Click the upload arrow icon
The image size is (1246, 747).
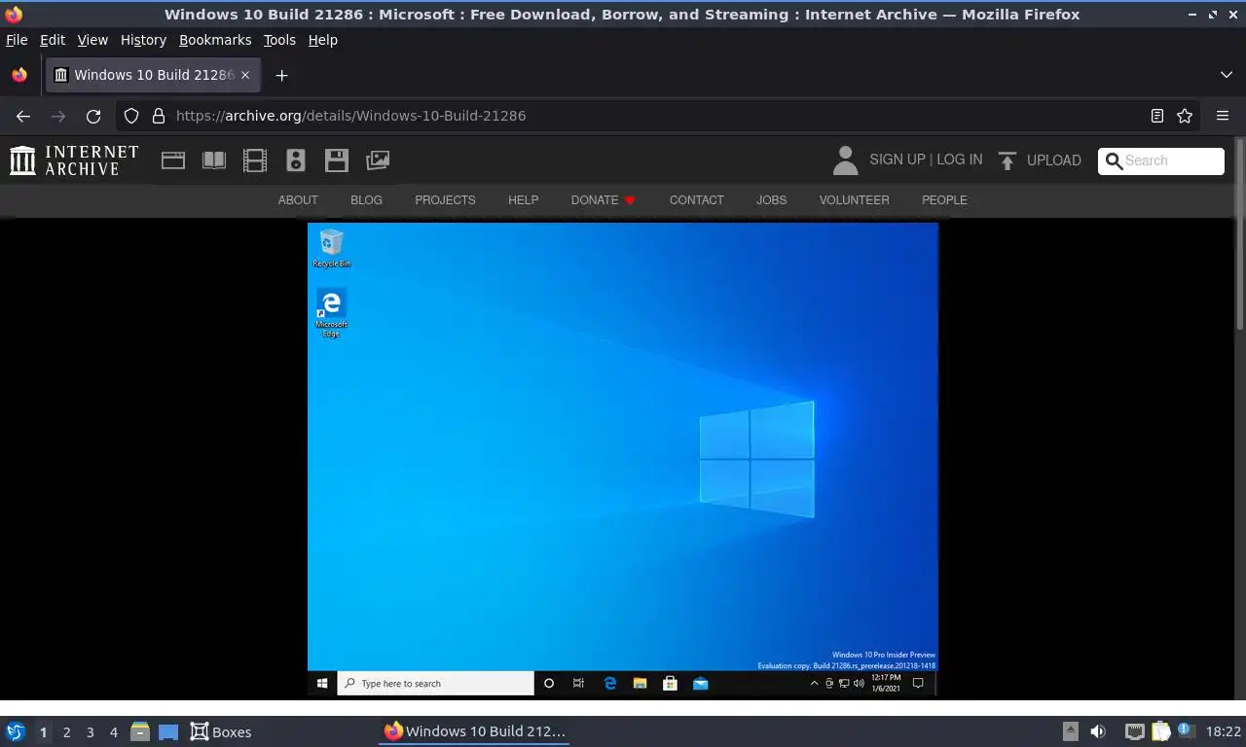(1008, 160)
